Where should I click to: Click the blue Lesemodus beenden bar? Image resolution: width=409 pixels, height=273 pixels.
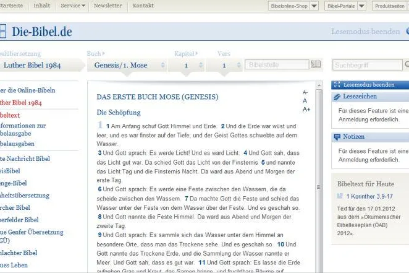(x=370, y=85)
